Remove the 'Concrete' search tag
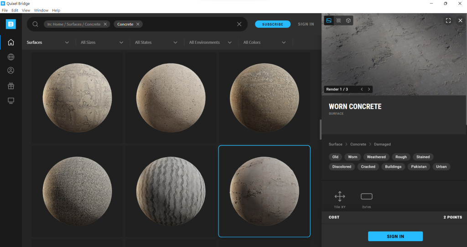The width and height of the screenshot is (467, 247). pos(138,24)
